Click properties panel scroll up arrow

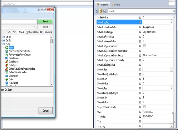[175, 17]
